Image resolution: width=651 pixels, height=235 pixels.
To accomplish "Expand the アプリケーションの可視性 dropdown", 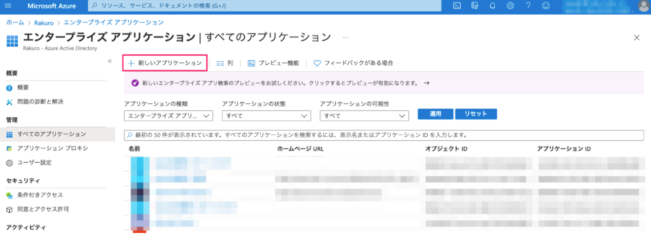I will pos(364,116).
